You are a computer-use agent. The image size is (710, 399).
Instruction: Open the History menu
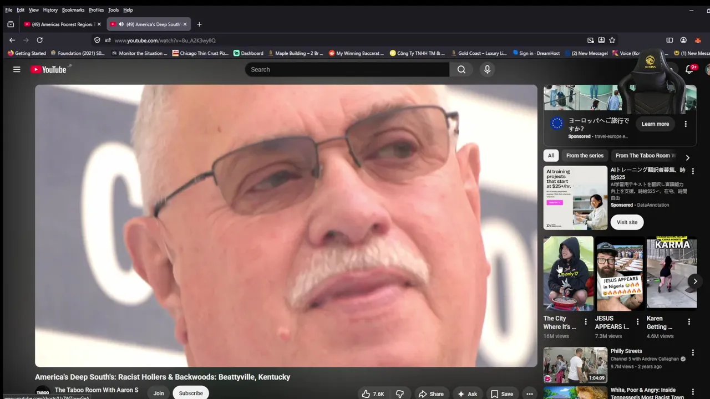[x=50, y=10]
